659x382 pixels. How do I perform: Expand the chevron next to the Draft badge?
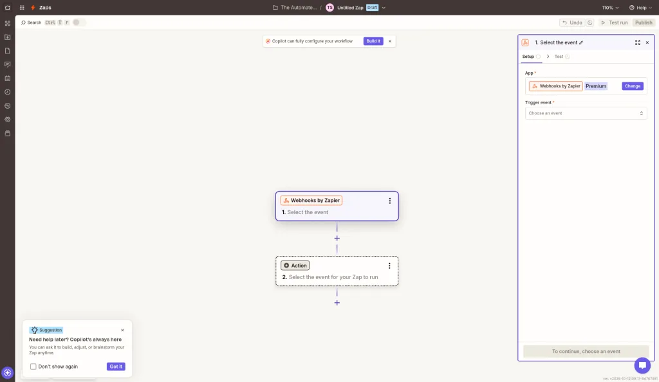pyautogui.click(x=384, y=8)
